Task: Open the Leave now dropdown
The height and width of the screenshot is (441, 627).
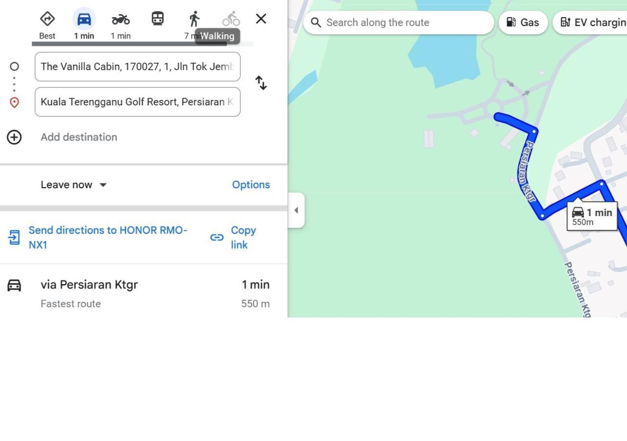Action: (74, 185)
